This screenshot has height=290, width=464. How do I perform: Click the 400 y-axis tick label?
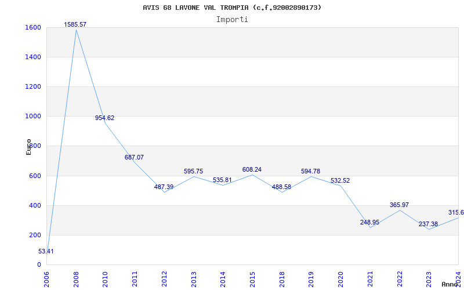[x=34, y=205]
